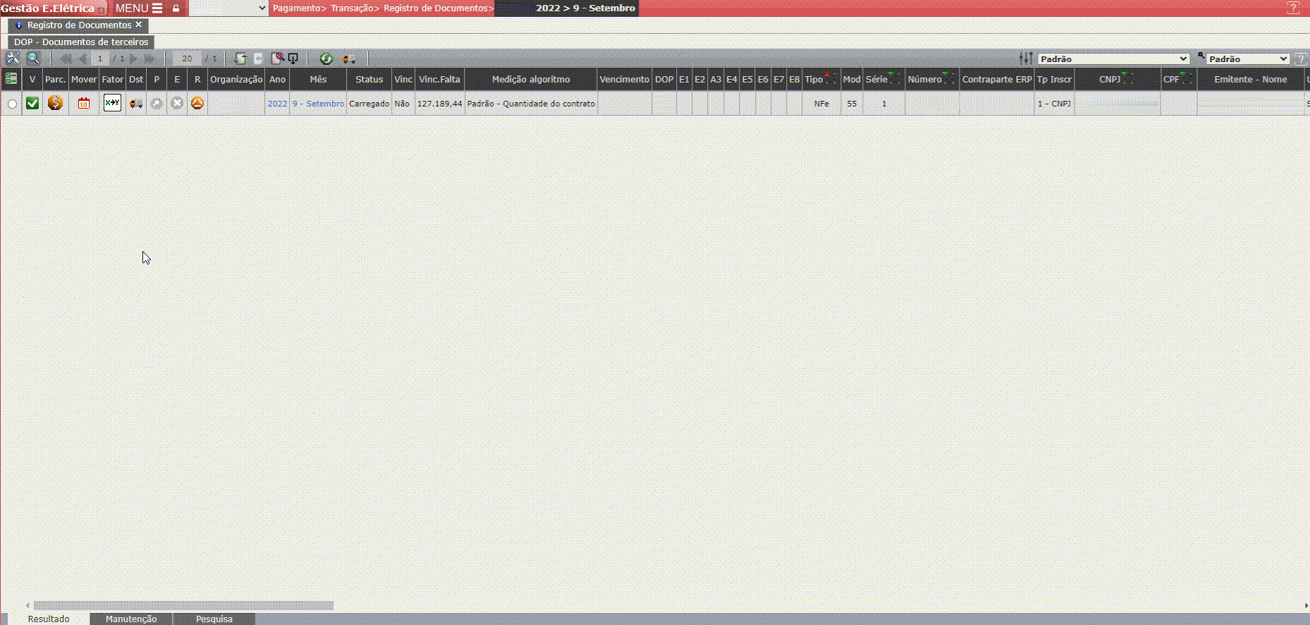Click the calendar Mover icon in row
Viewport: 1310px width, 625px height.
pyautogui.click(x=84, y=104)
